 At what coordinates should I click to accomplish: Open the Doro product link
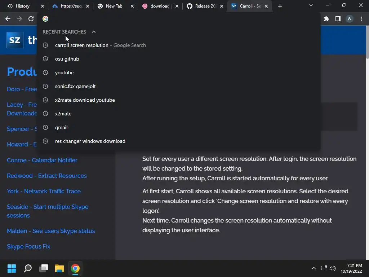(22, 89)
